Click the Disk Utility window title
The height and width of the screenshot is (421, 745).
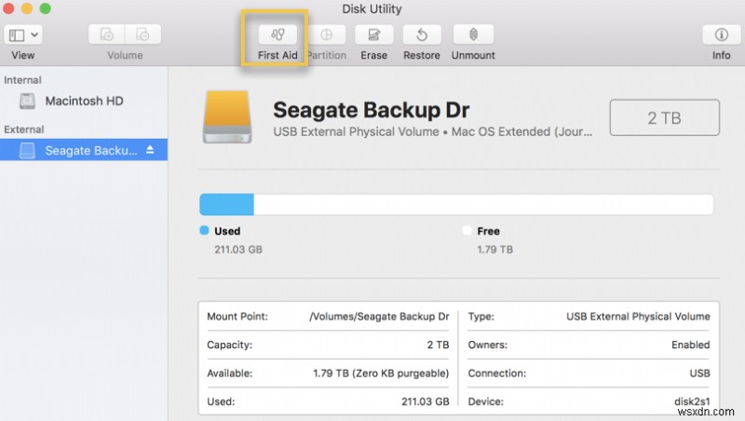coord(372,8)
